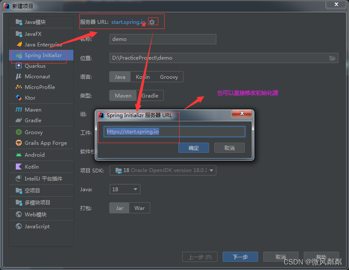This screenshot has height=270, width=349.
Task: Select the JavaScript sidebar entry
Action: 41,226
